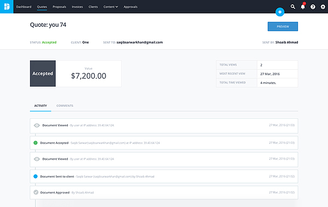
Task: Click the TOTAL VIEWS label cell
Action: click(x=237, y=65)
